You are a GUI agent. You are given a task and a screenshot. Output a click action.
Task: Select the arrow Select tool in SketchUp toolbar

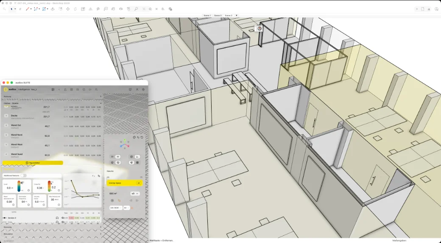tap(11, 9)
